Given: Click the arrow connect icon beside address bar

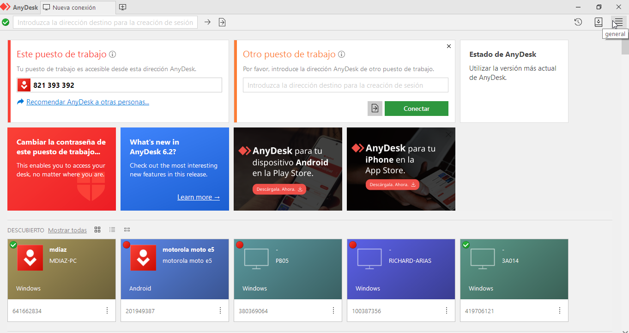Looking at the screenshot, I should (x=207, y=22).
